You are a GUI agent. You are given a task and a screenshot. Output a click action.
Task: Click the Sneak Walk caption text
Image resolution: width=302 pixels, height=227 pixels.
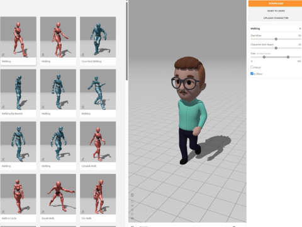48,218
